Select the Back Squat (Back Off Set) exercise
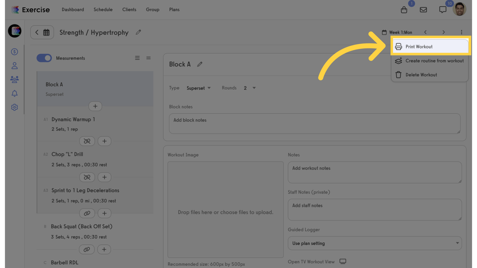 coord(95,231)
